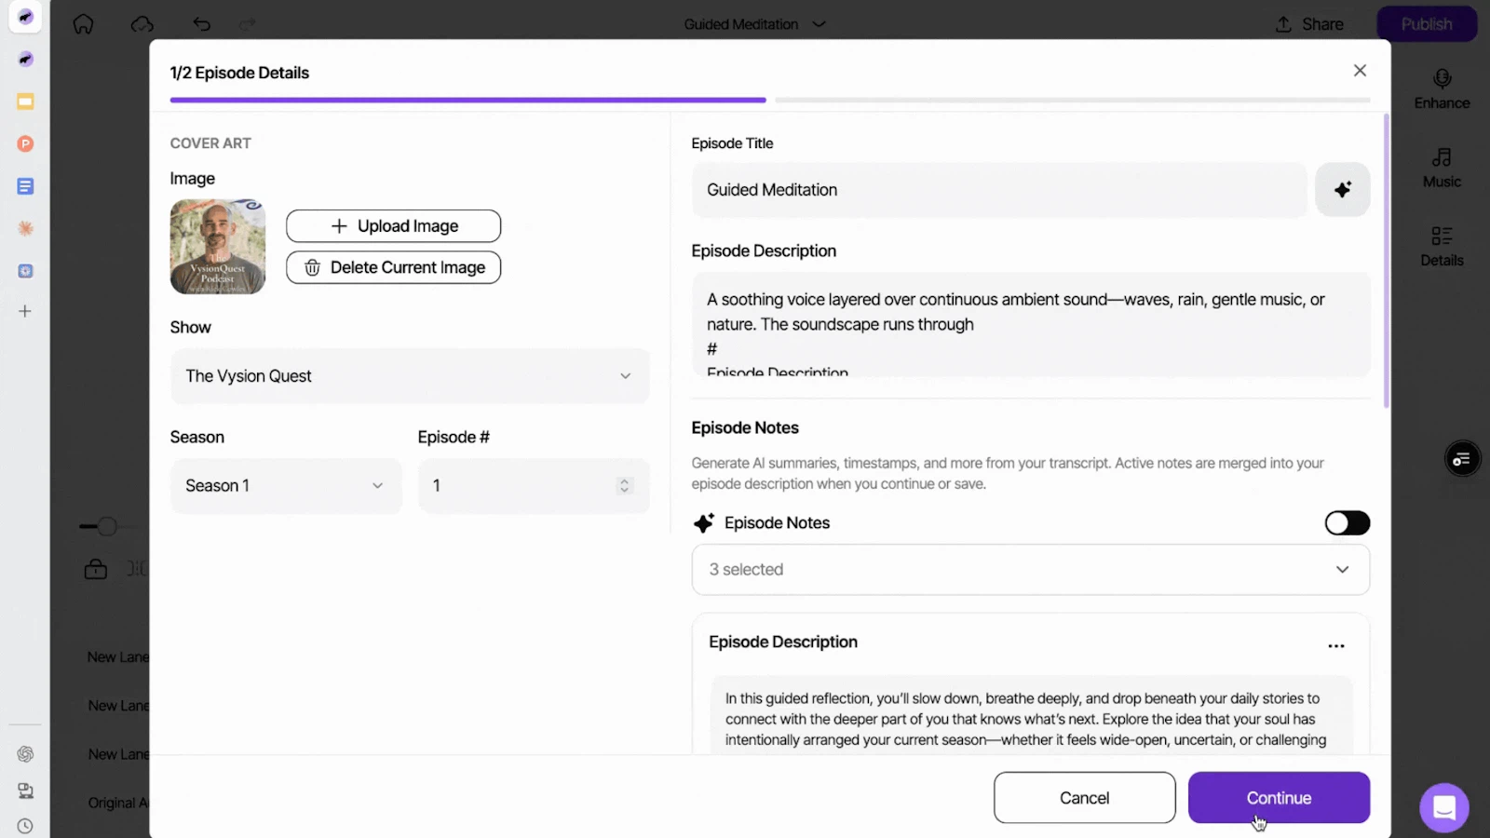The width and height of the screenshot is (1490, 838).
Task: Open the Music panel
Action: coord(1440,168)
